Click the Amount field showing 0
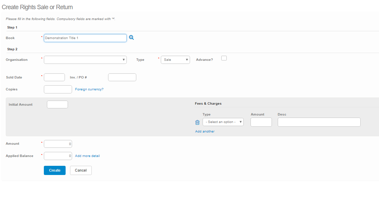This screenshot has width=379, height=211. (58, 144)
